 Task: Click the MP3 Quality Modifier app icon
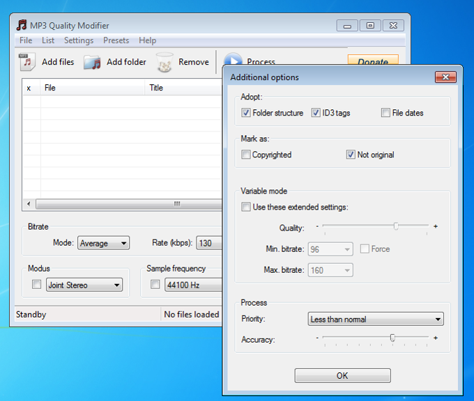tap(22, 25)
